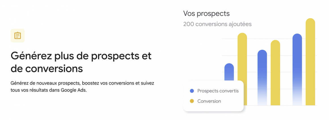Click heading line "de conversions"
Viewport: 329px width, 120px height.
pyautogui.click(x=47, y=69)
